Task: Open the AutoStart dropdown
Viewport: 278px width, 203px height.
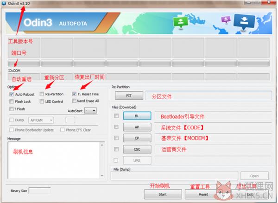Action: [x=91, y=111]
